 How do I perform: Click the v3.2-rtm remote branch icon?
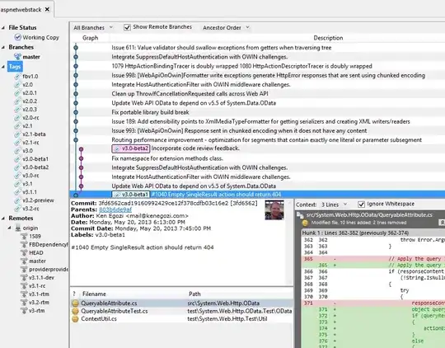[24, 302]
